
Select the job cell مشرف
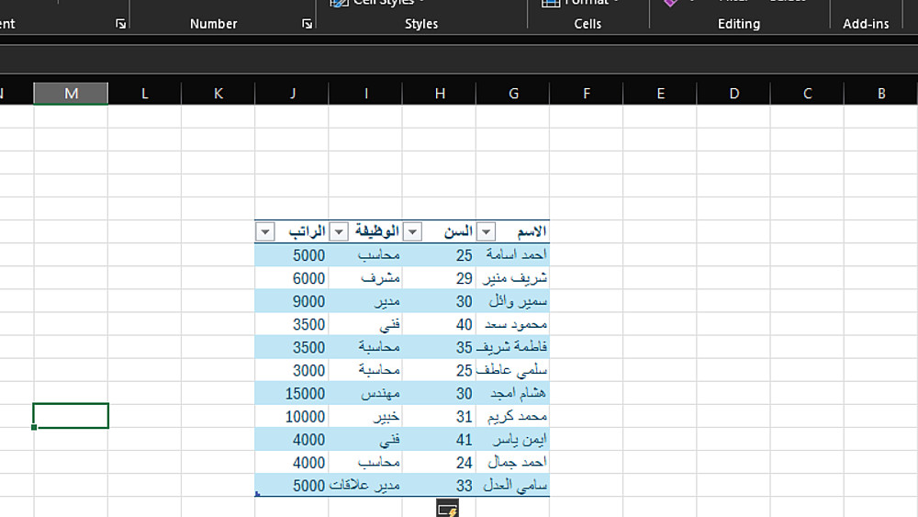[365, 278]
